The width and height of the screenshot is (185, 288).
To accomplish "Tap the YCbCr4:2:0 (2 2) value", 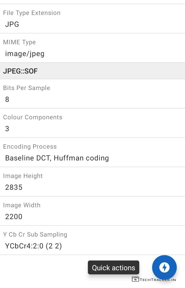I will coord(33,246).
